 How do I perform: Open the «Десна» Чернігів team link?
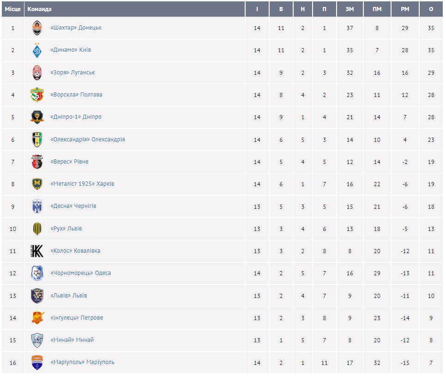[x=73, y=206]
